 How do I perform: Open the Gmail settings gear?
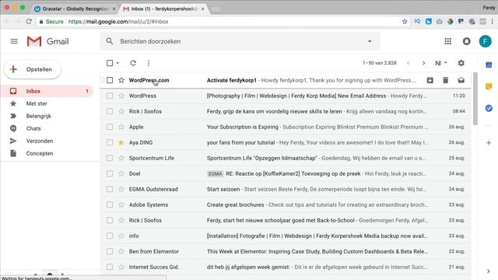click(461, 63)
